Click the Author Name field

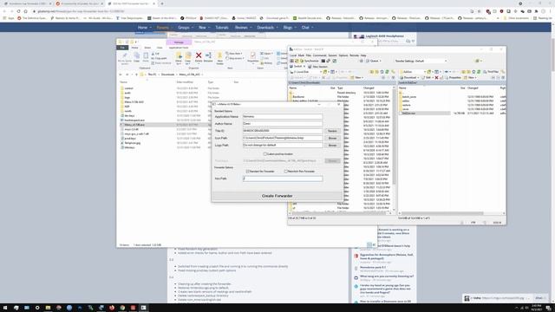(283, 123)
